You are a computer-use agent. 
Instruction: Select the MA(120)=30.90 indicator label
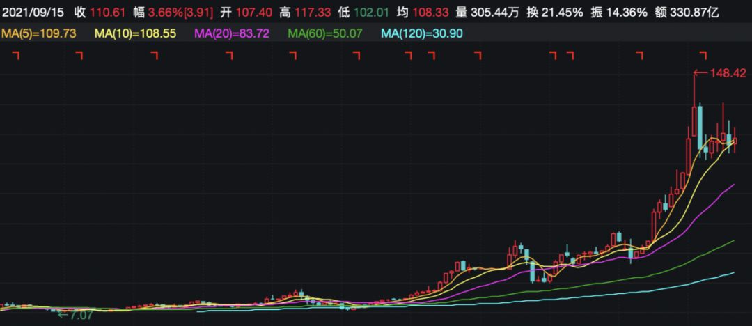(422, 33)
